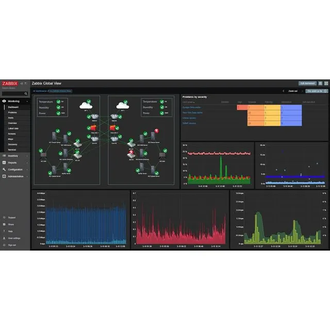Click blue Information cell in New York row

click(x=291, y=112)
